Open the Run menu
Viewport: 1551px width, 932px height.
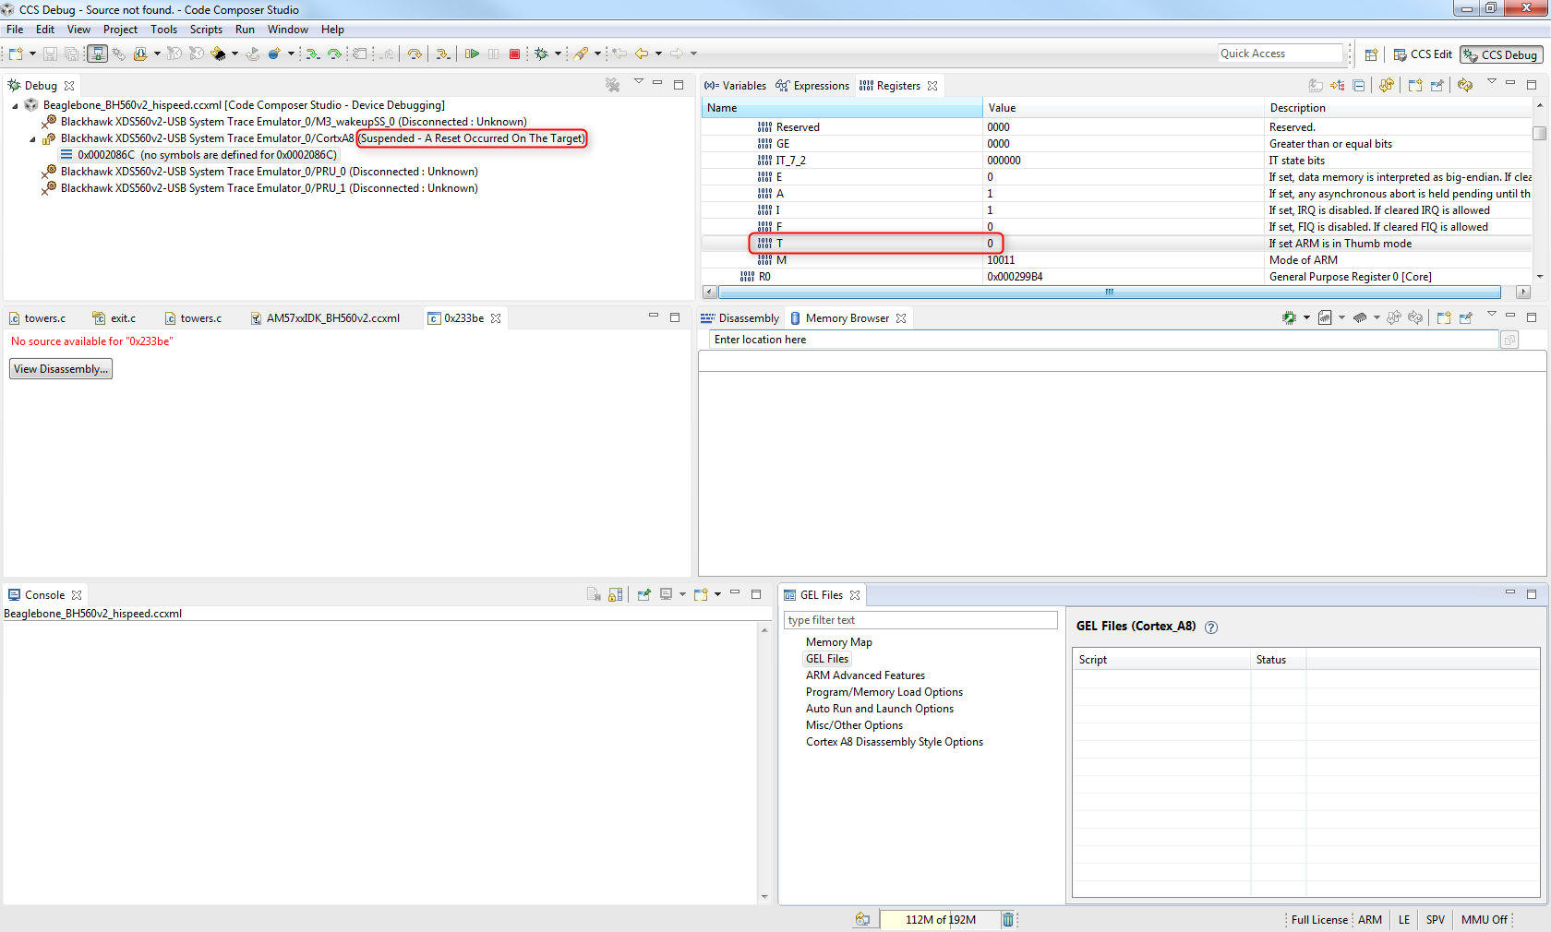point(245,30)
